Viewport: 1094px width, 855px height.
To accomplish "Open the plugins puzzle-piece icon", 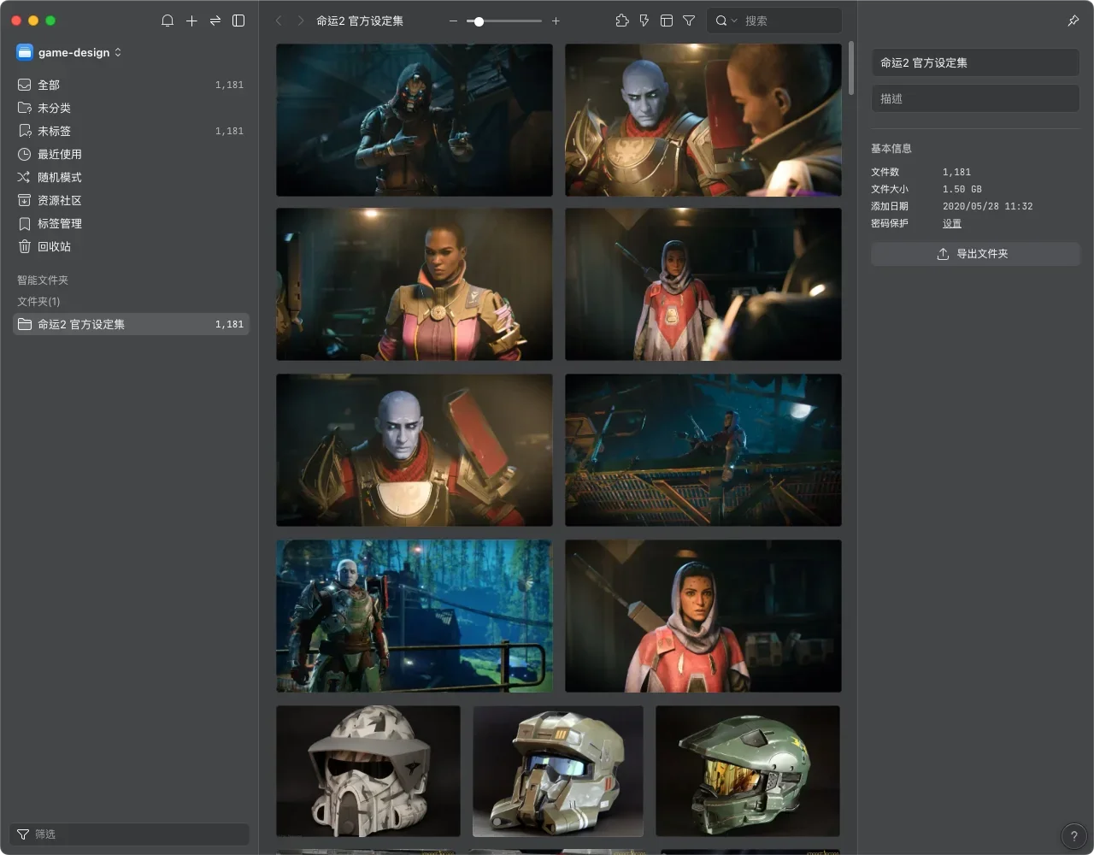I will tap(622, 21).
